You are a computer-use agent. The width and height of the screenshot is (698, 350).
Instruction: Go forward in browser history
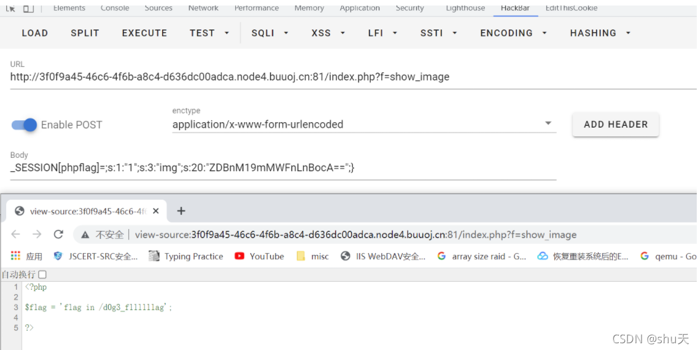[x=37, y=234]
